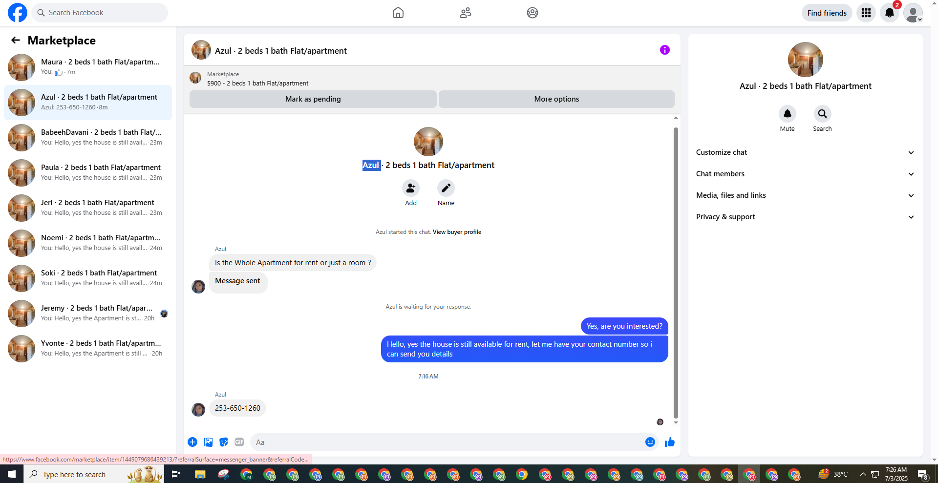This screenshot has height=483, width=938.
Task: Click Azul's avatar beside phone number message
Action: coord(198,409)
